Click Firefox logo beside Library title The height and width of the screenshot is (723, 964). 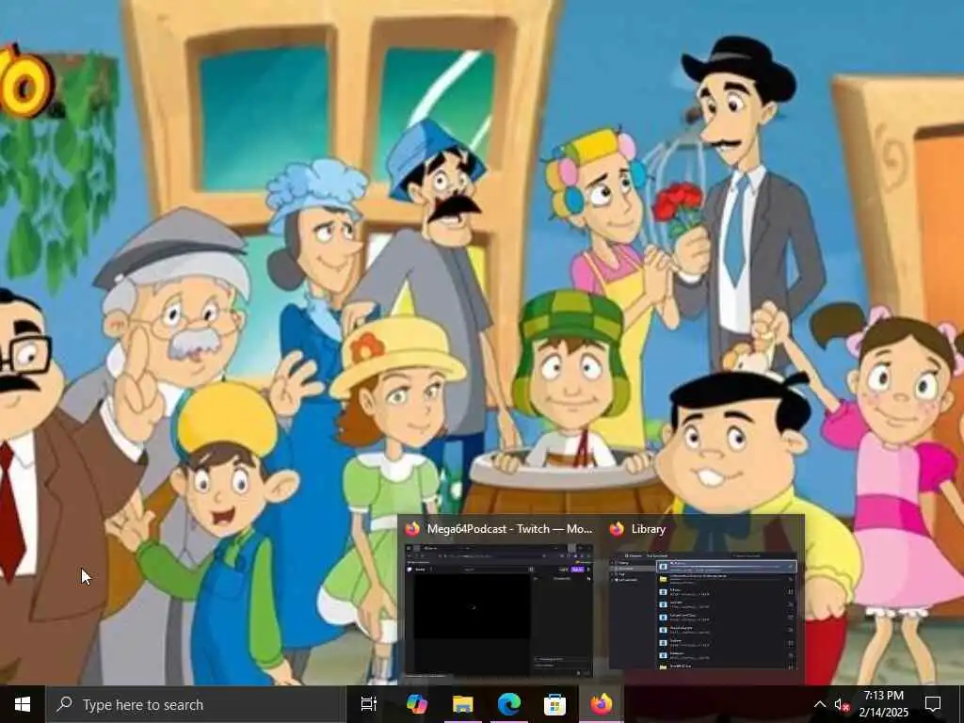click(617, 529)
